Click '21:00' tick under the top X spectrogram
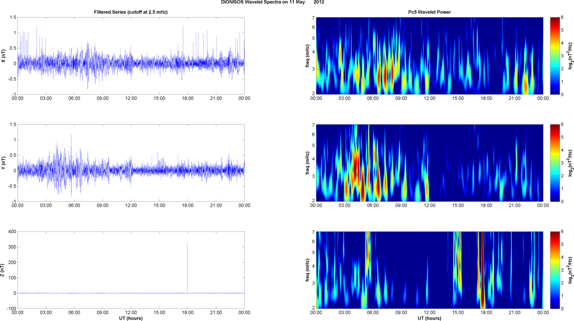 tap(515, 98)
